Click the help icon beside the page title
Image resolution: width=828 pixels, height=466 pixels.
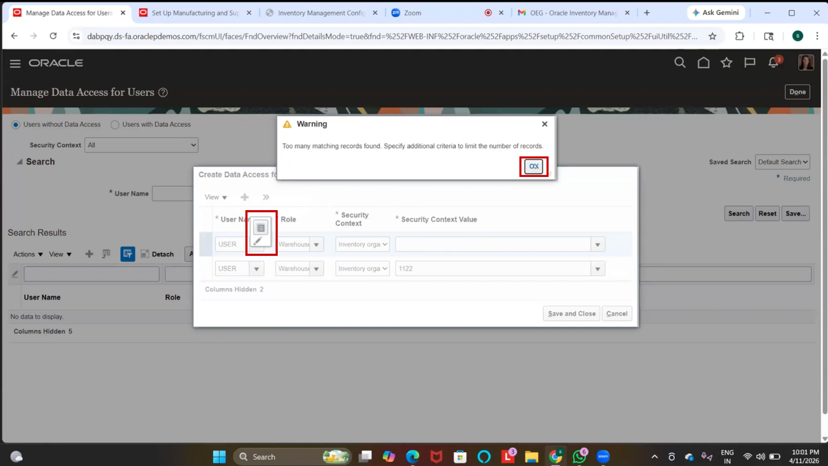[x=163, y=92]
